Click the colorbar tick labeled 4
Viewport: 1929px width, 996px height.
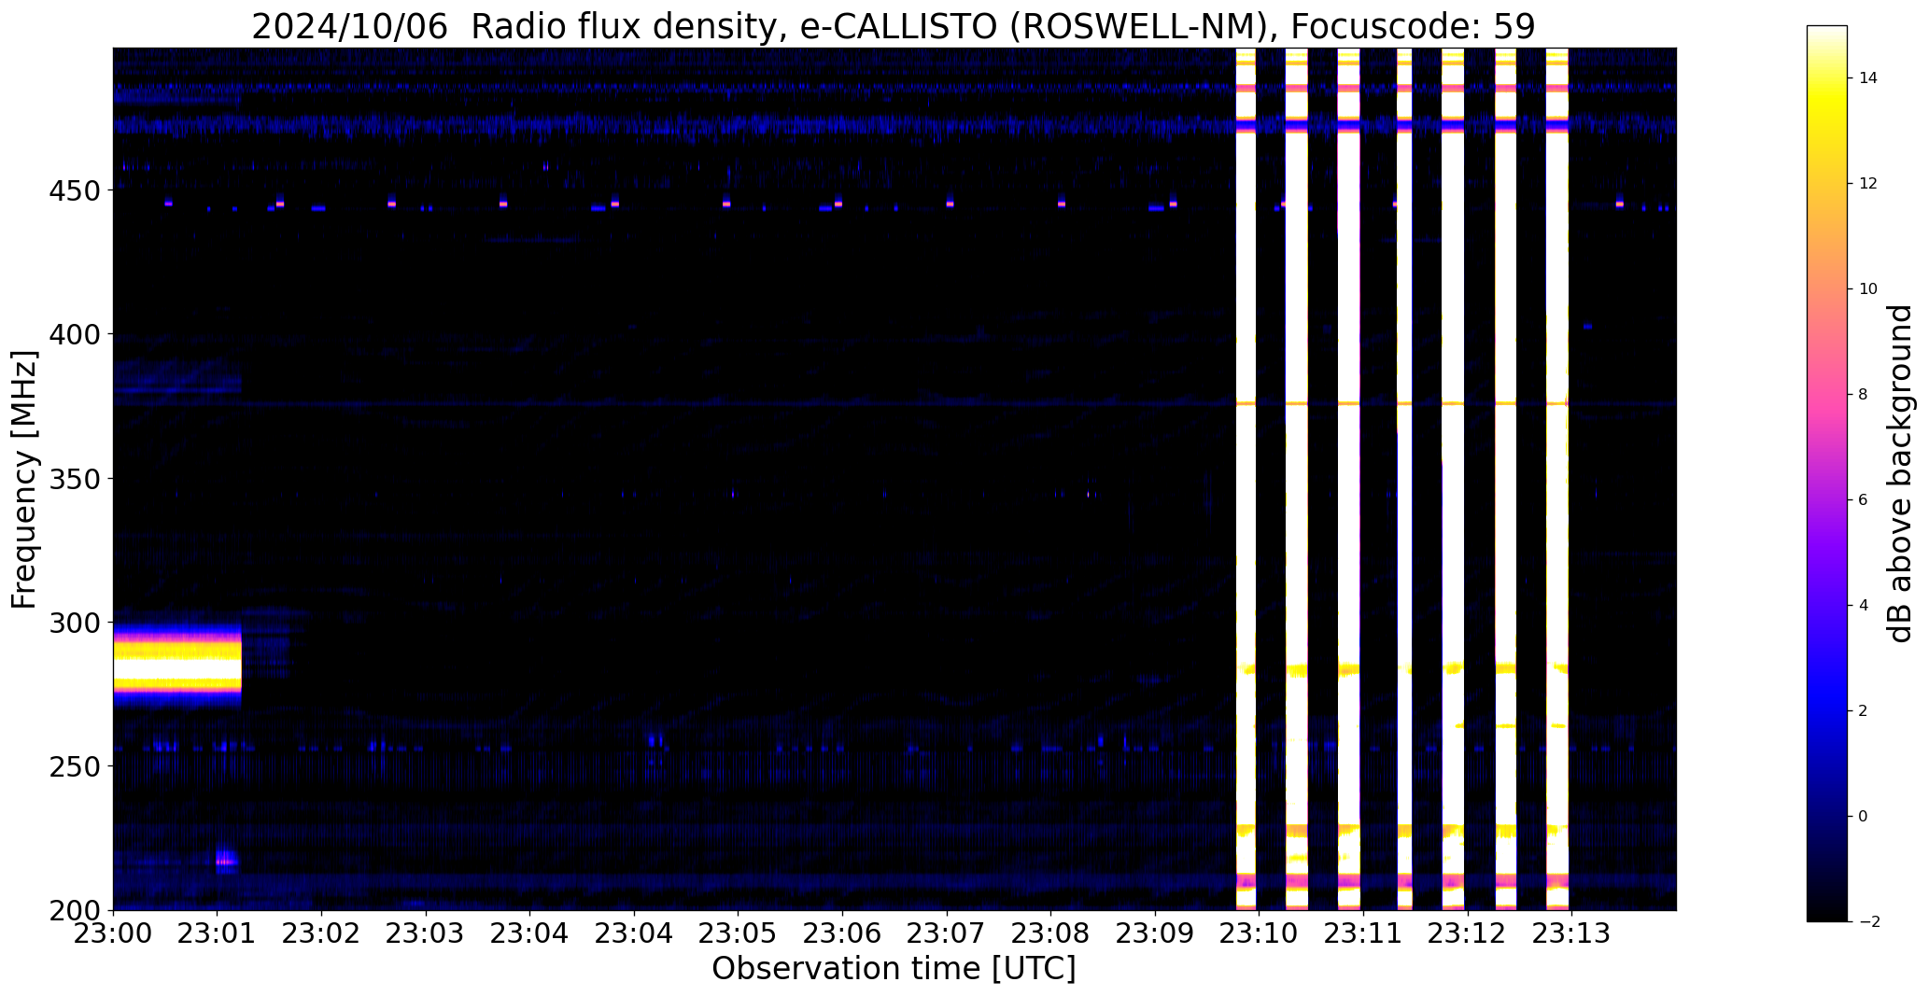point(1863,606)
